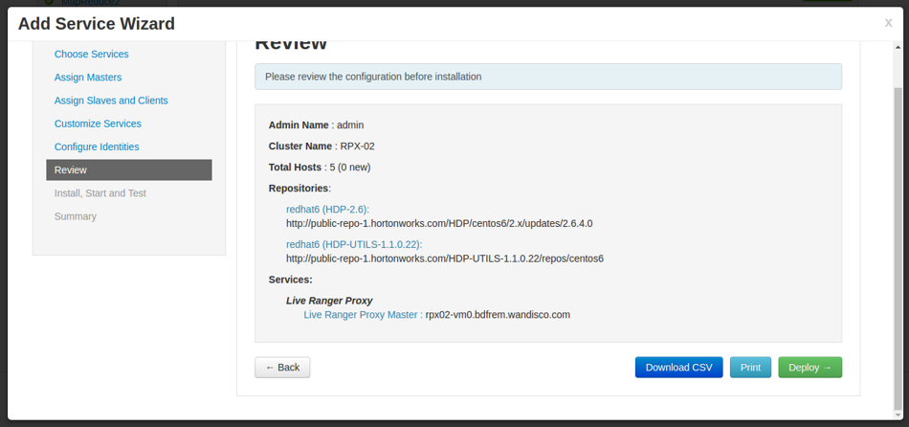This screenshot has height=427, width=909.
Task: Click the wizard's vertical scrollbar
Action: pyautogui.click(x=898, y=250)
